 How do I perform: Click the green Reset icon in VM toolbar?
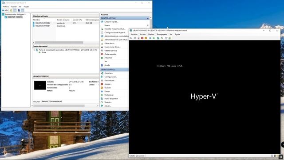pyautogui.click(x=154, y=38)
